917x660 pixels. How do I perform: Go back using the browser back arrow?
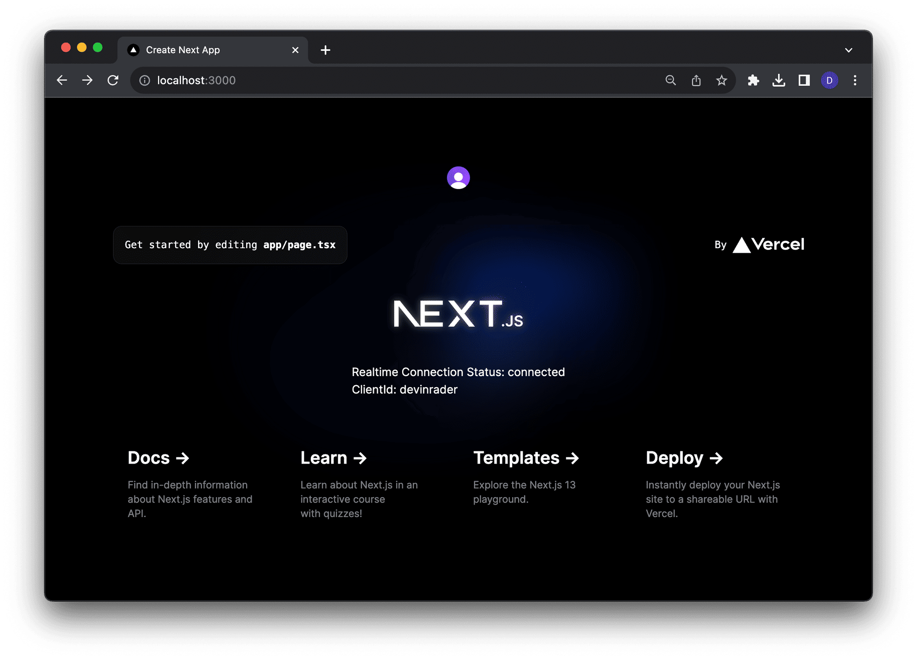(62, 80)
